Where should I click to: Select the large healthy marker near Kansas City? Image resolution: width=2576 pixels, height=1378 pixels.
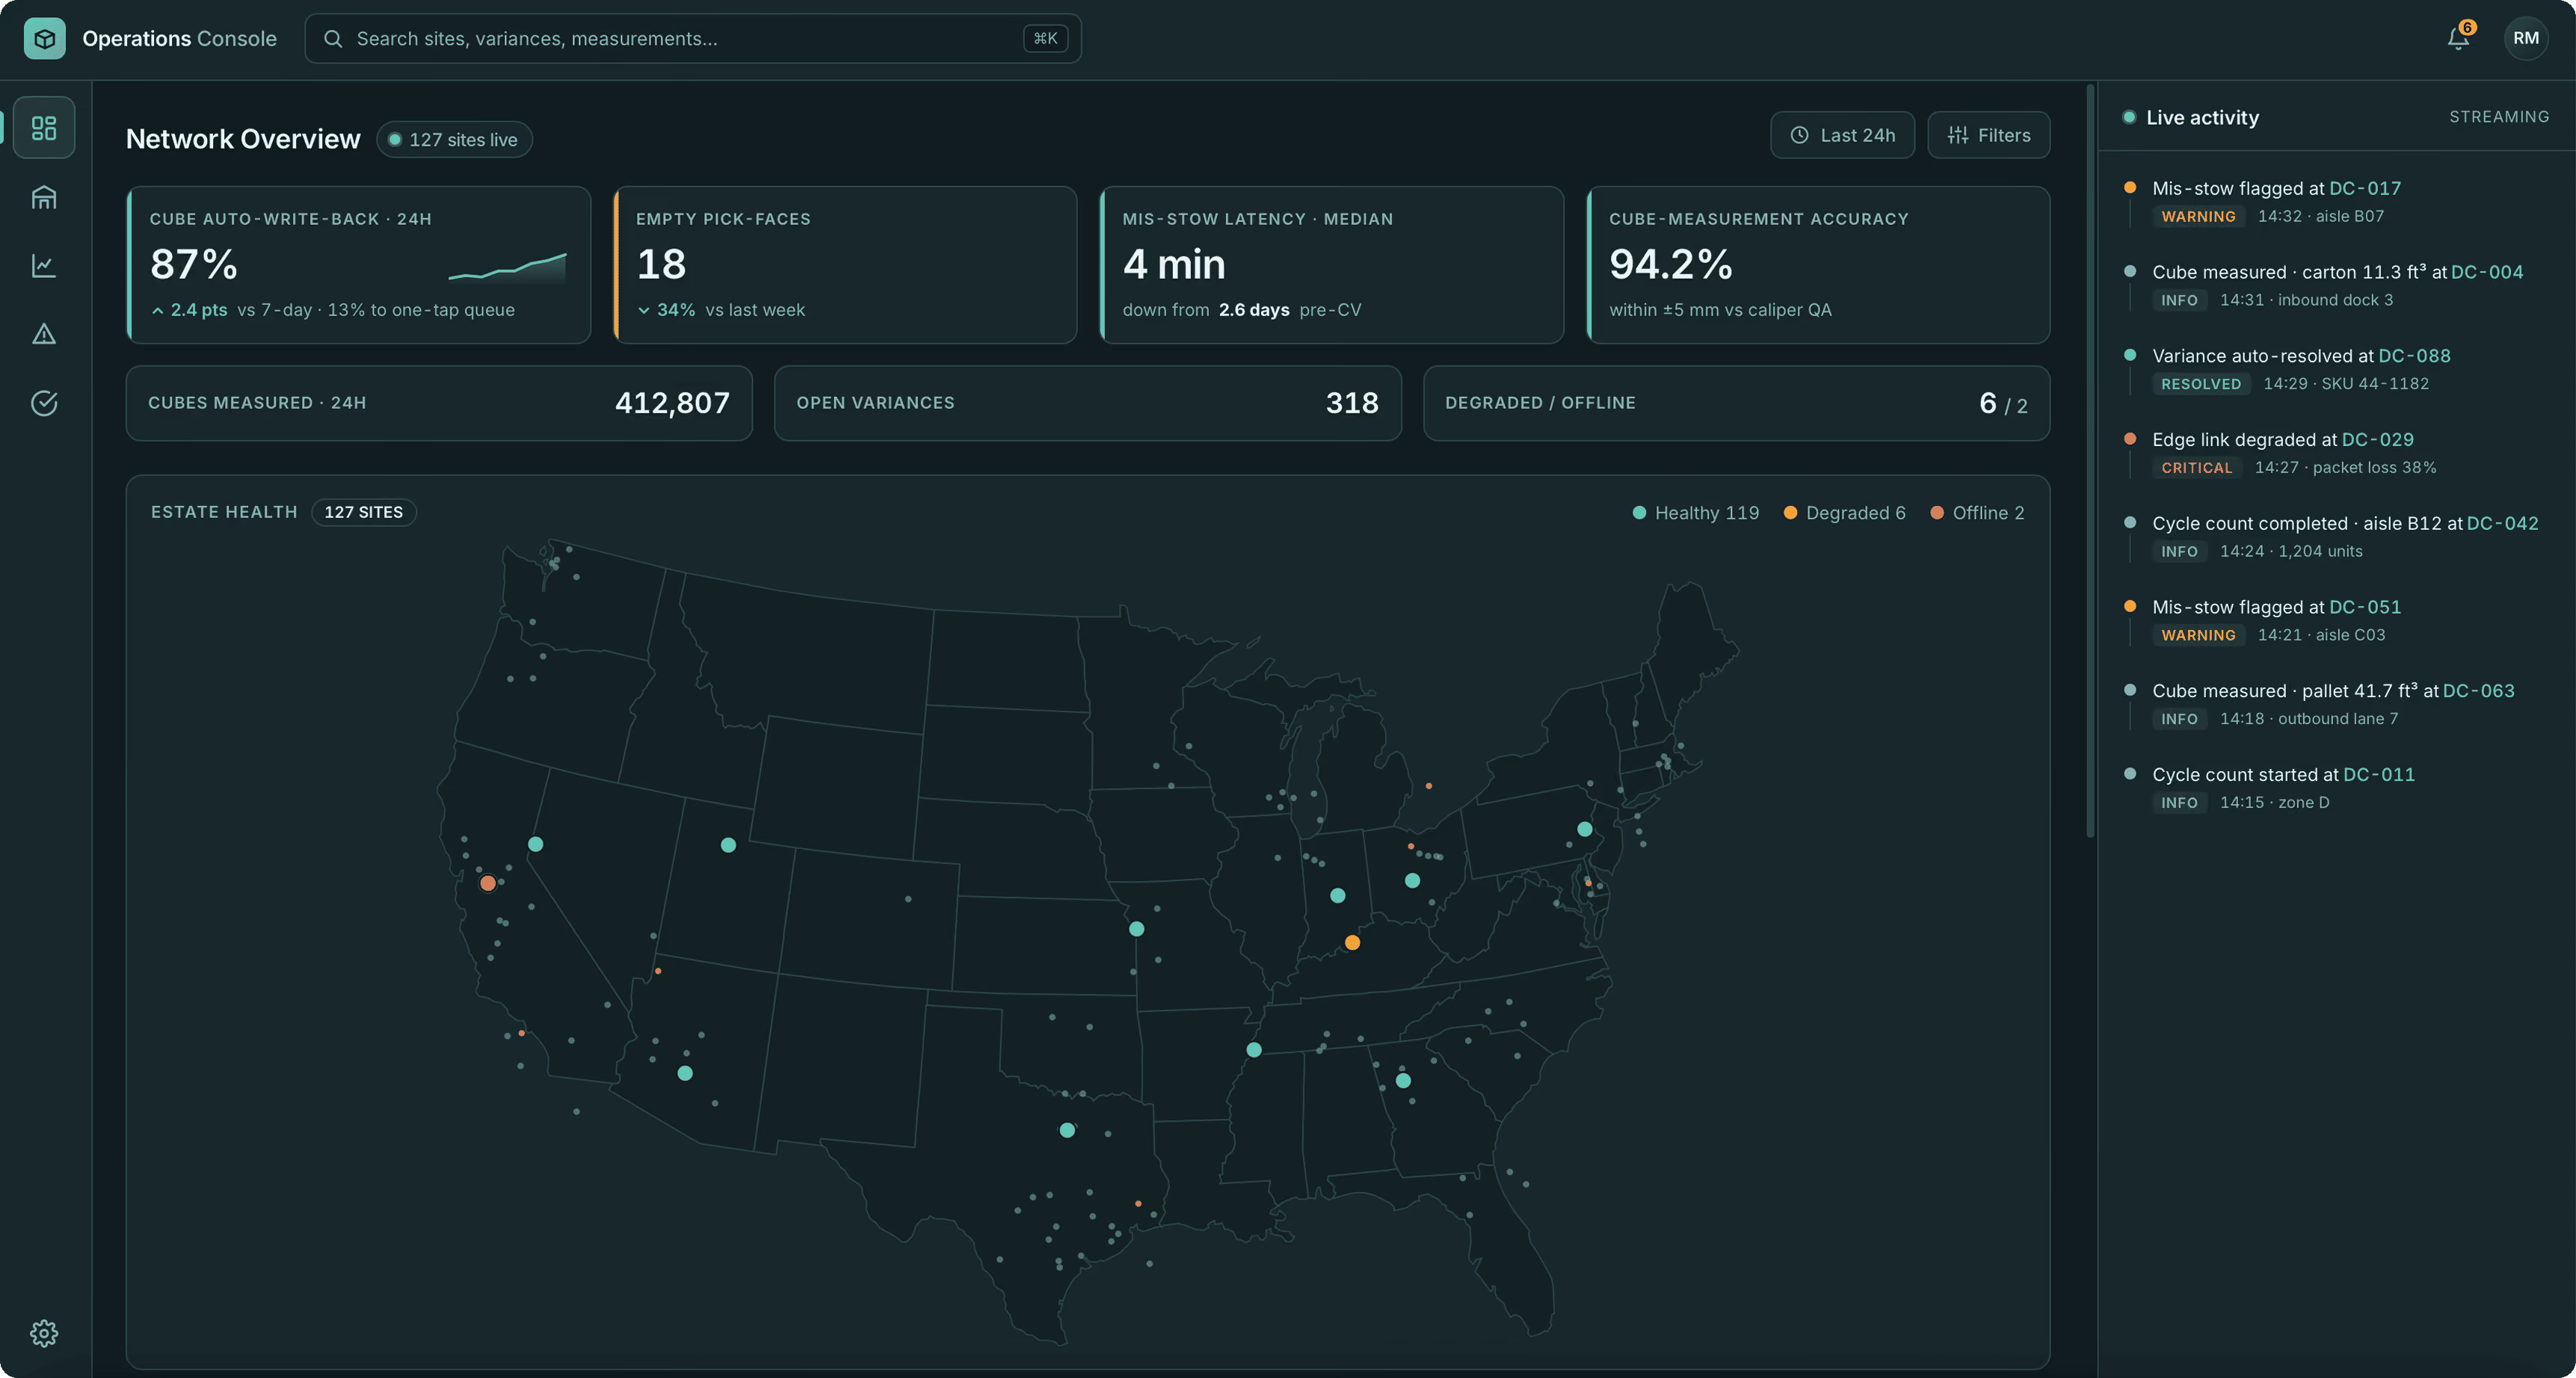pos(1136,929)
